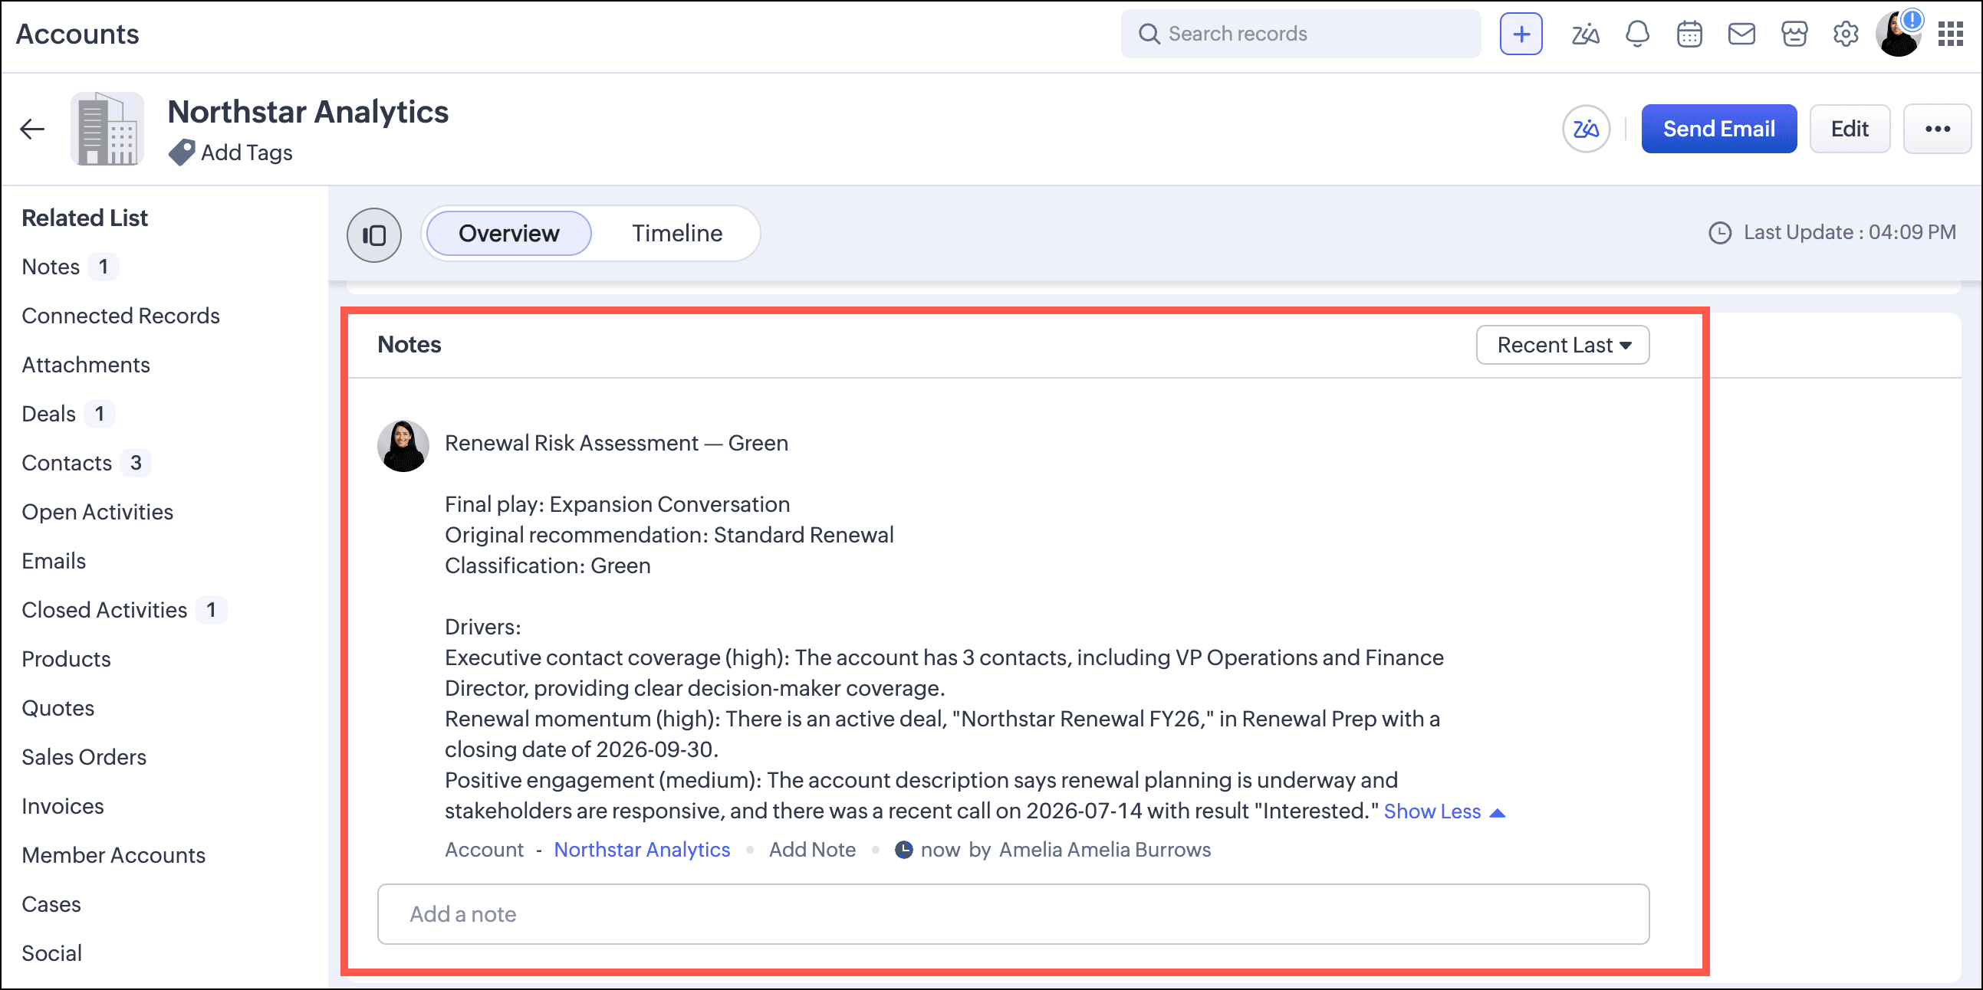This screenshot has height=990, width=1983.
Task: Click the note title 'Renewal Risk Assessment — Green'
Action: [x=616, y=443]
